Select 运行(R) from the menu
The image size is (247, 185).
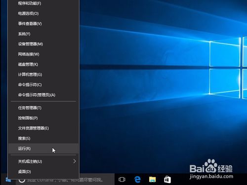43,148
